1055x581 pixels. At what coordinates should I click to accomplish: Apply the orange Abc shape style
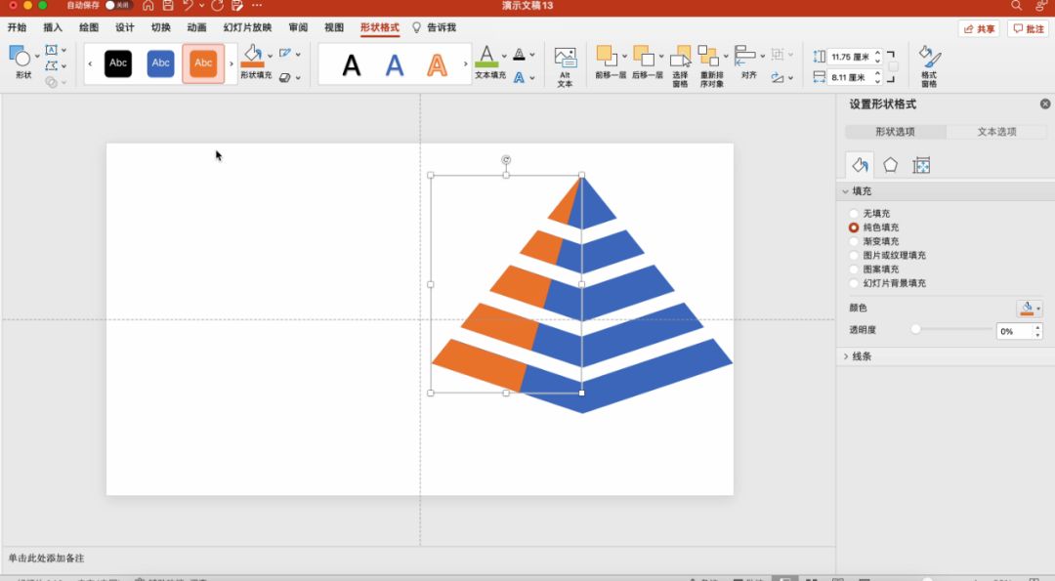point(203,63)
